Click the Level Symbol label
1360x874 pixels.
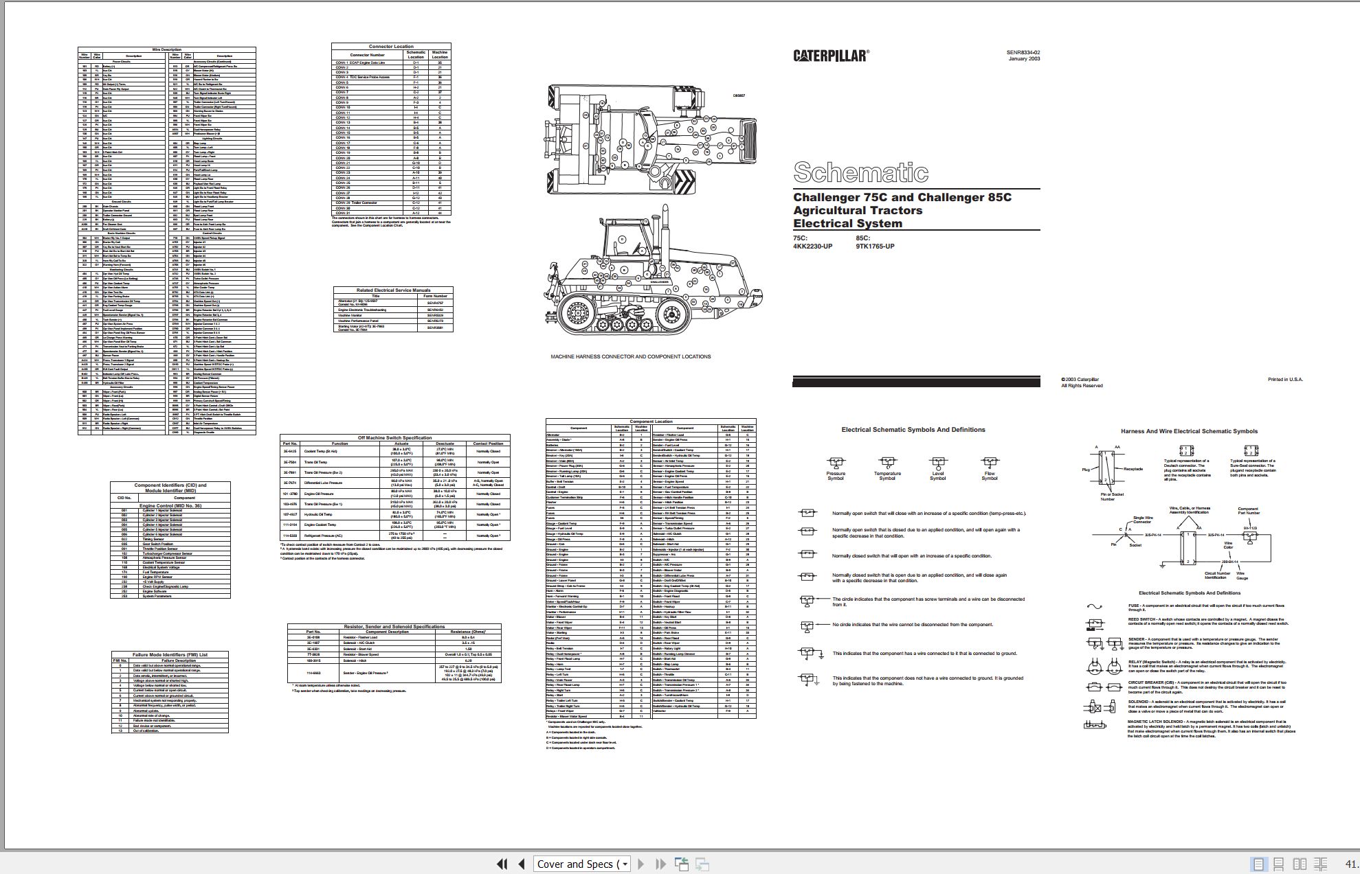(937, 476)
